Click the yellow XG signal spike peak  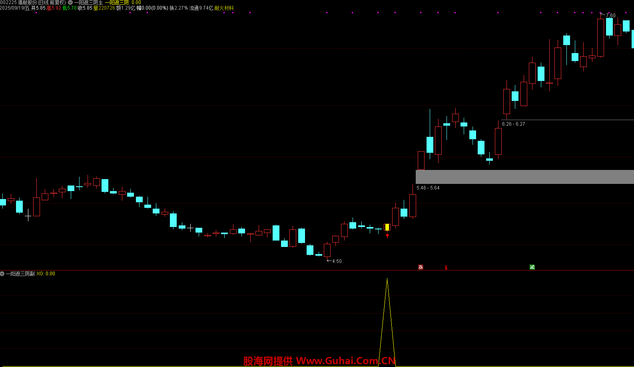click(x=387, y=279)
